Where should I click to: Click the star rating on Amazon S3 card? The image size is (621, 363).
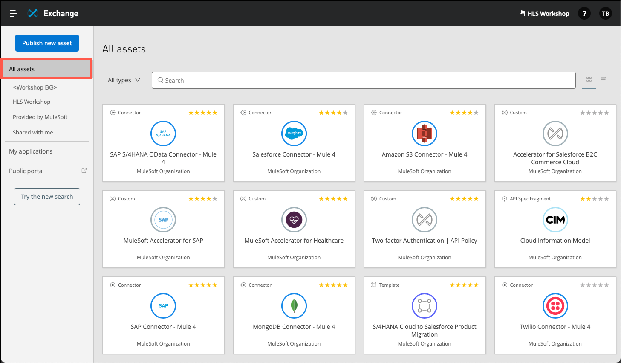point(464,113)
